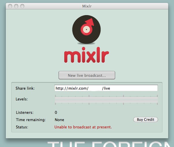
Task: Zoom the Mixlr window
Action: [x=22, y=6]
